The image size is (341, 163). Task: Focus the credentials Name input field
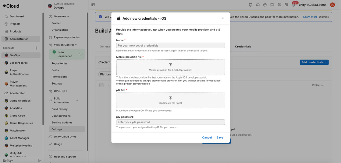pos(171,46)
